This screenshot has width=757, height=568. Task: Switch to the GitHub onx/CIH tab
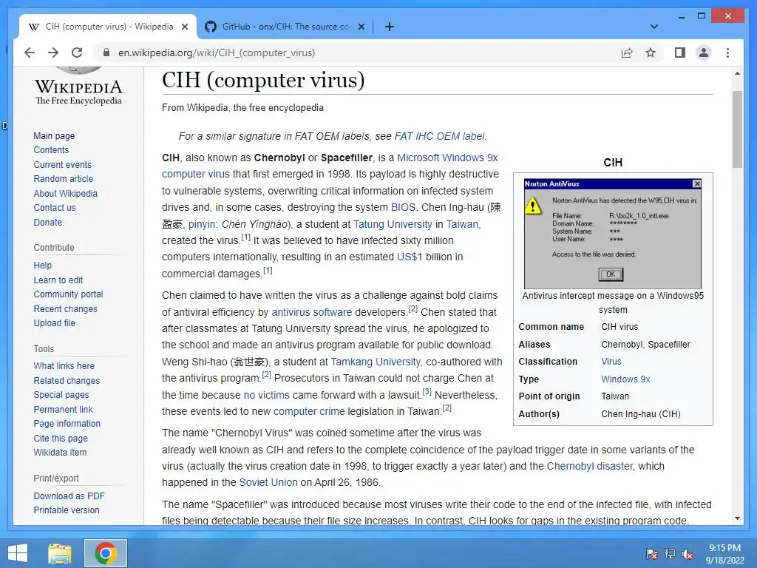(285, 27)
